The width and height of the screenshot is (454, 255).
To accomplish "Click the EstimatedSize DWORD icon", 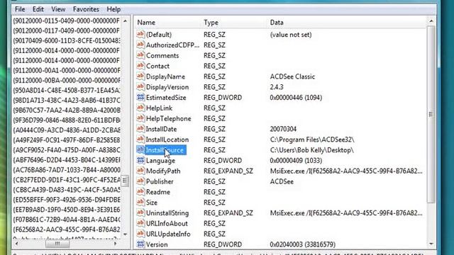I will tap(140, 98).
